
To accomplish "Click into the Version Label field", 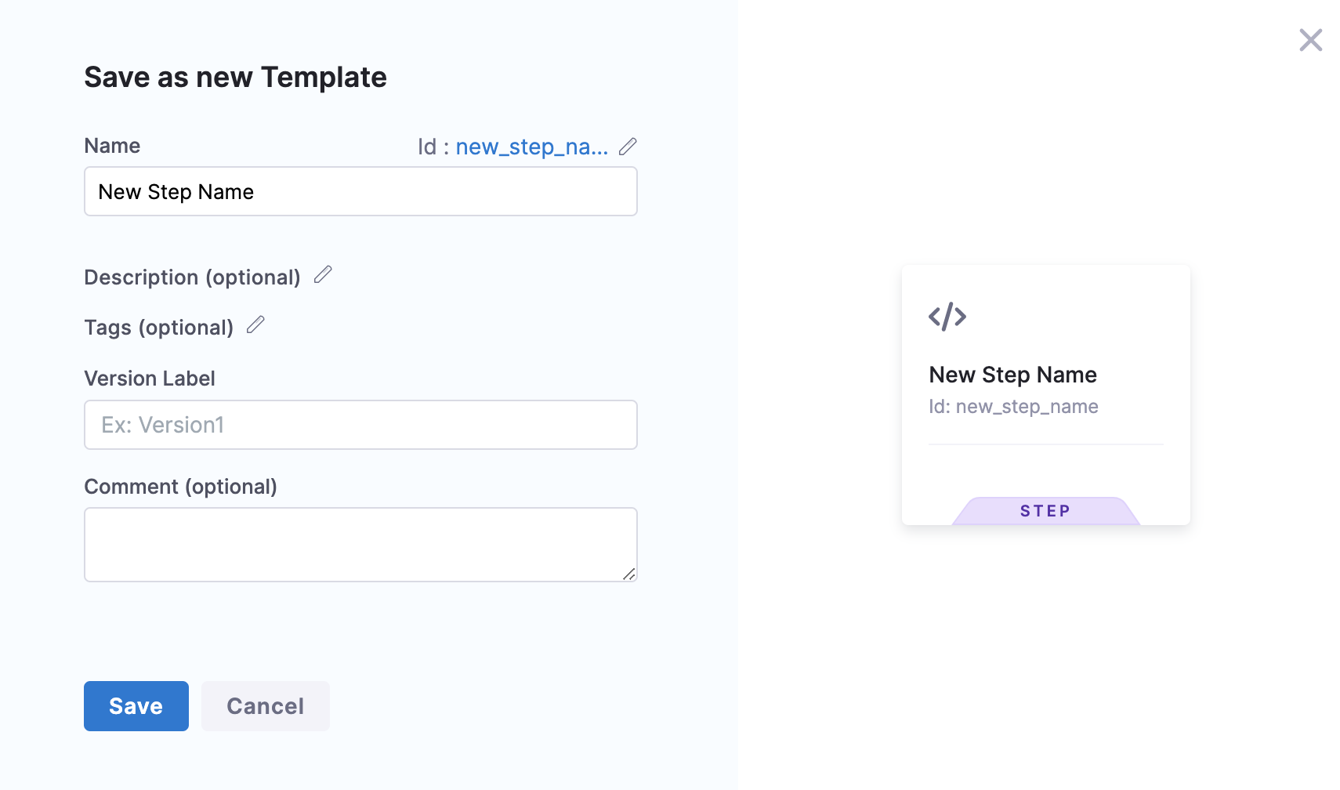I will coord(360,425).
